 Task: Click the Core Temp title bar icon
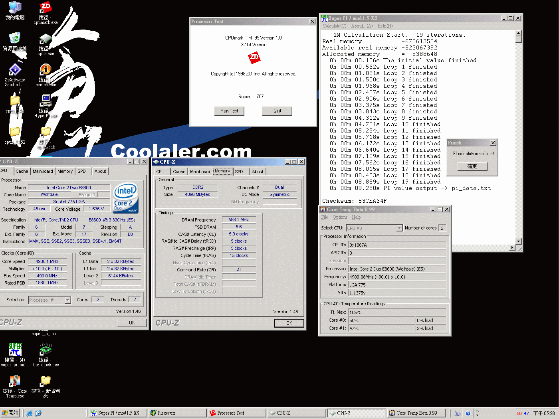point(323,209)
